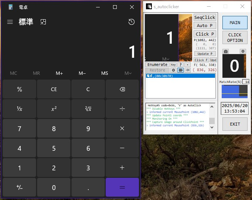Click the captured screen preview showing 1

click(x=168, y=38)
